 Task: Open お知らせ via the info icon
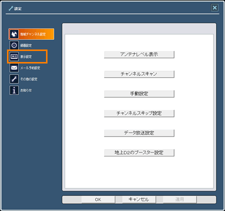tap(14, 90)
